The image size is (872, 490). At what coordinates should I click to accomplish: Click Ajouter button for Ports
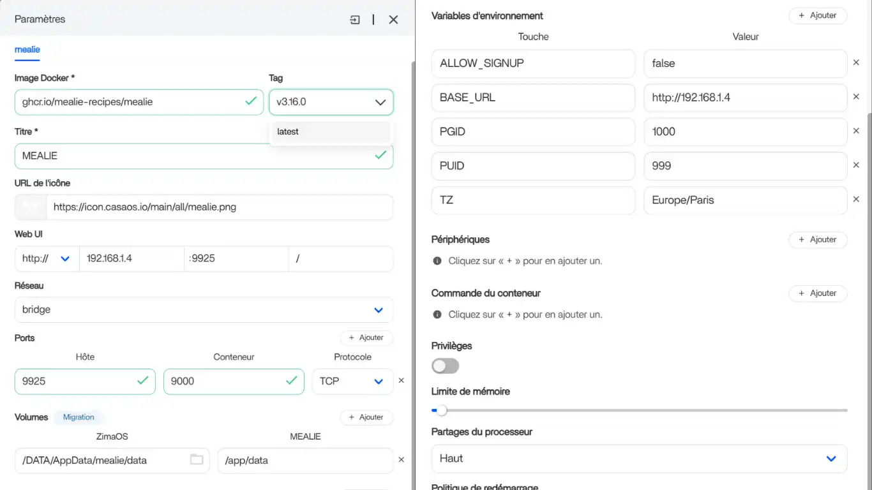366,338
